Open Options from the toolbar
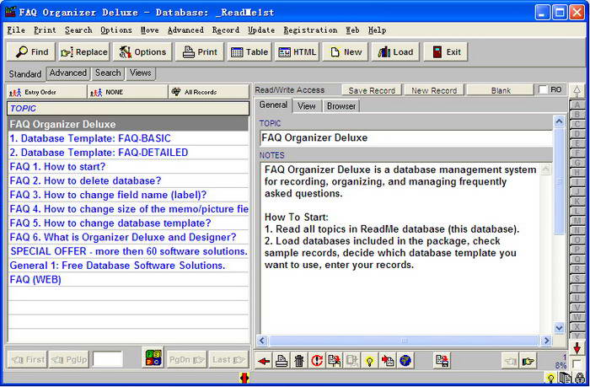The width and height of the screenshot is (590, 387). 142,52
